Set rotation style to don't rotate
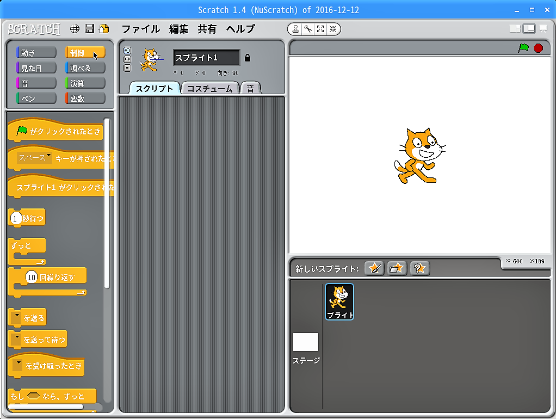556x419 pixels. [127, 68]
